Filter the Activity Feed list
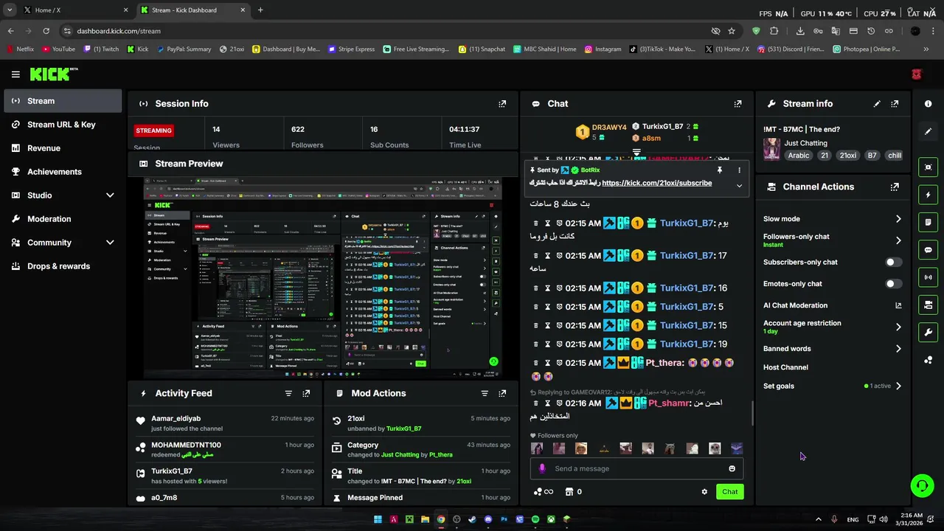 288,393
